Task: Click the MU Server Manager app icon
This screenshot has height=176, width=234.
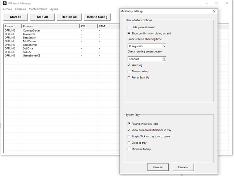Action: click(5, 3)
